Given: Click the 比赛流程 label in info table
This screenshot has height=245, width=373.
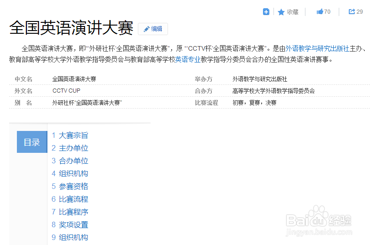Looking at the screenshot, I should click(206, 103).
